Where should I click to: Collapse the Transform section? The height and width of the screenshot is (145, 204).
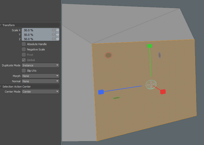pyautogui.click(x=1, y=25)
